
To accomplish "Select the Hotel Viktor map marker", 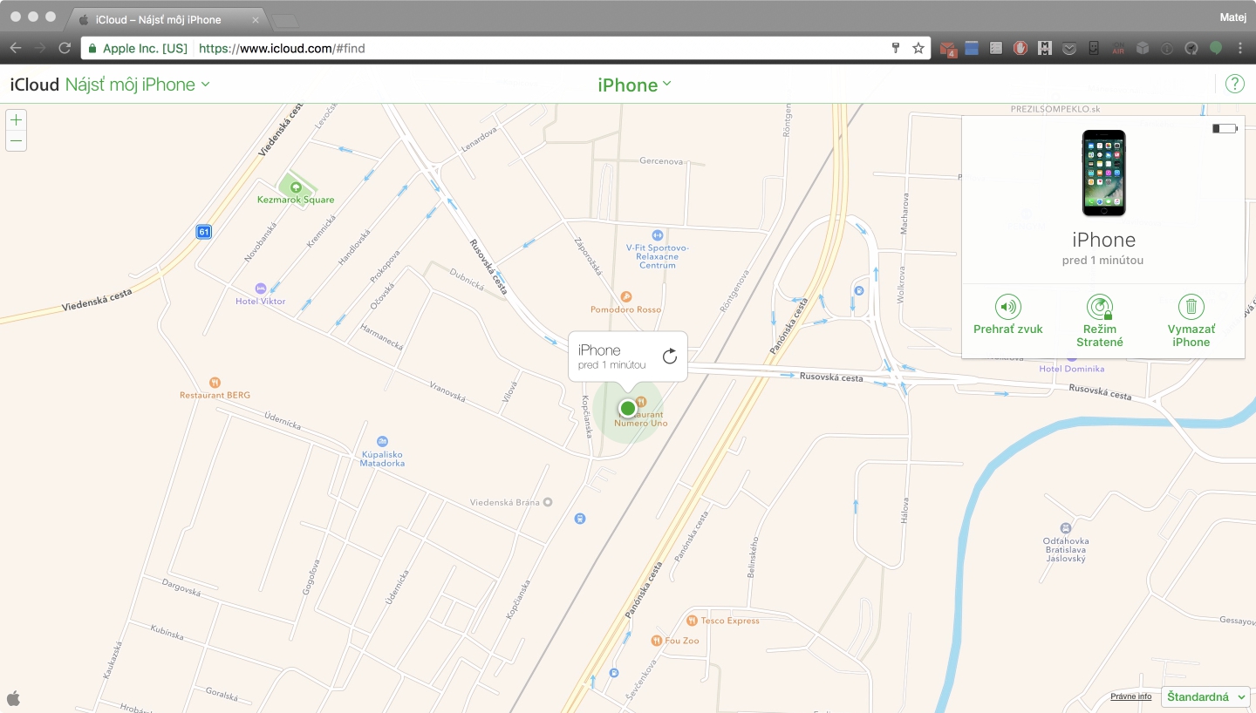I will [x=260, y=288].
